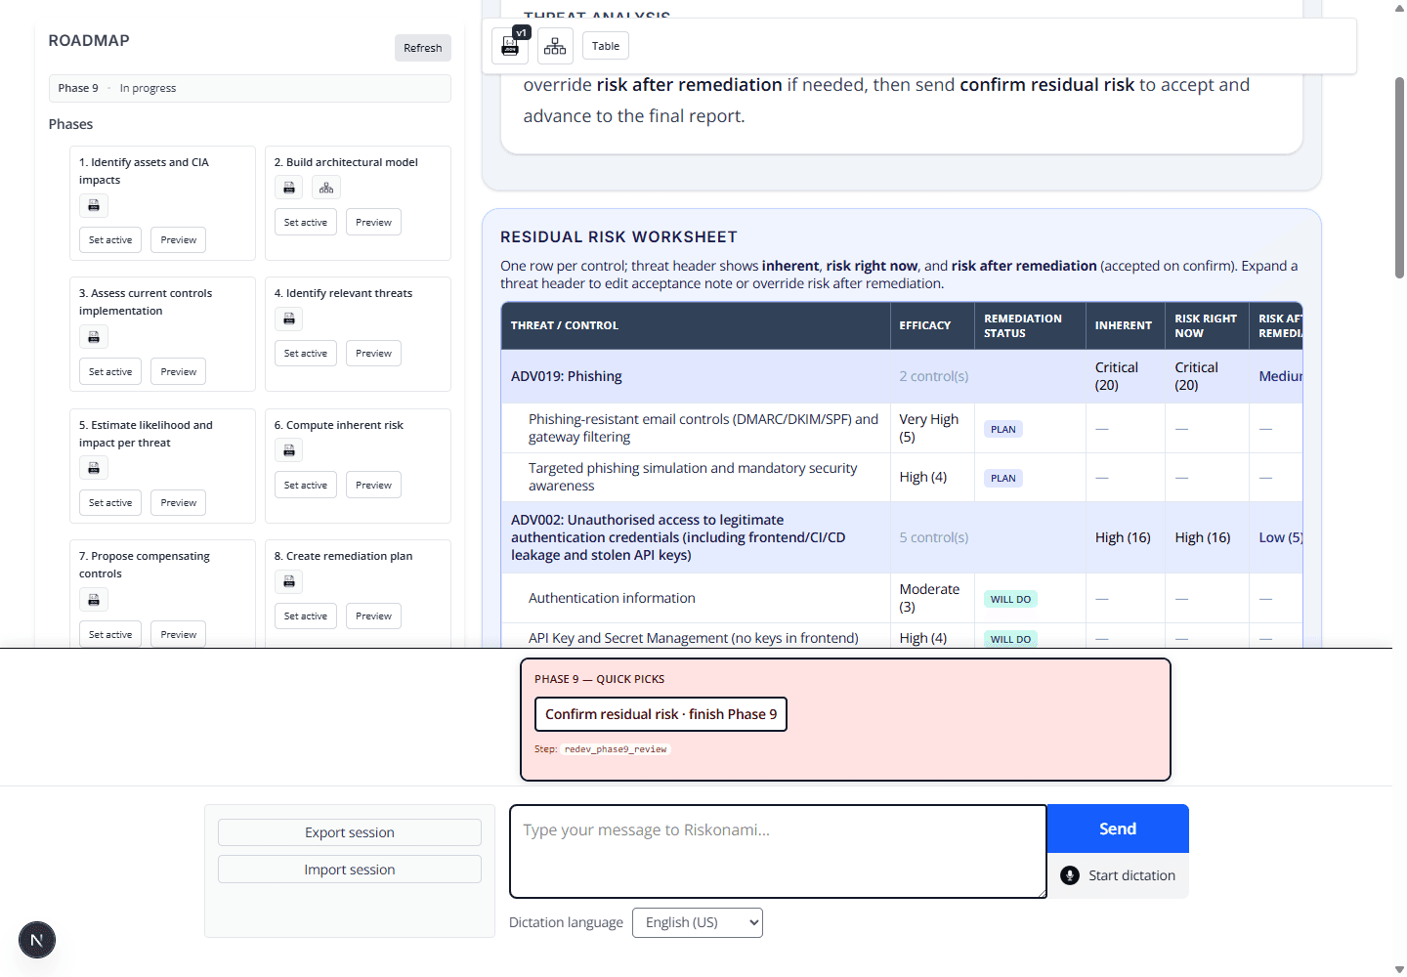Import a session
The width and height of the screenshot is (1407, 977).
pyautogui.click(x=350, y=870)
